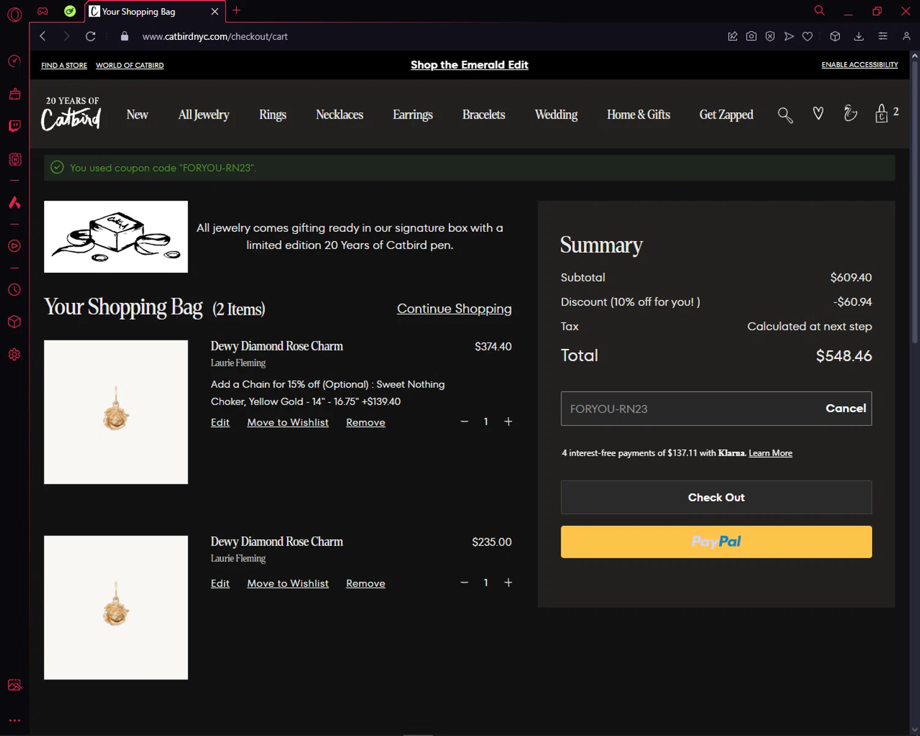Remove the $235.00 Rose Charm
Image resolution: width=920 pixels, height=736 pixels.
click(x=366, y=583)
